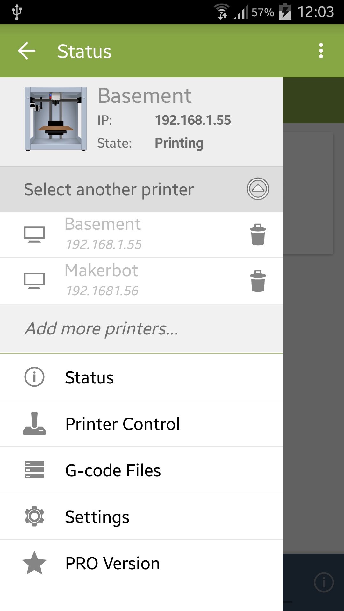Go to Settings menu item

(97, 517)
